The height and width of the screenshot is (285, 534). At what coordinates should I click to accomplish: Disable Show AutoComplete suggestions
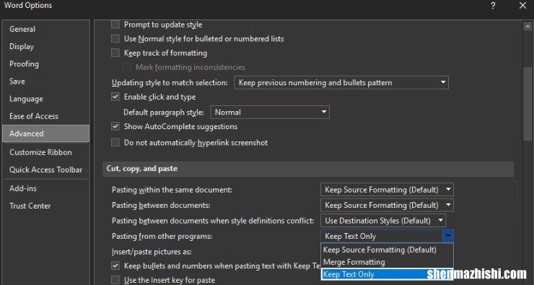click(115, 126)
